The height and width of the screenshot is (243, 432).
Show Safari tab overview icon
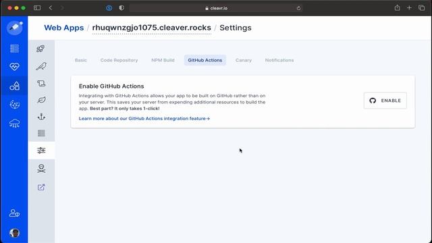(x=421, y=7)
